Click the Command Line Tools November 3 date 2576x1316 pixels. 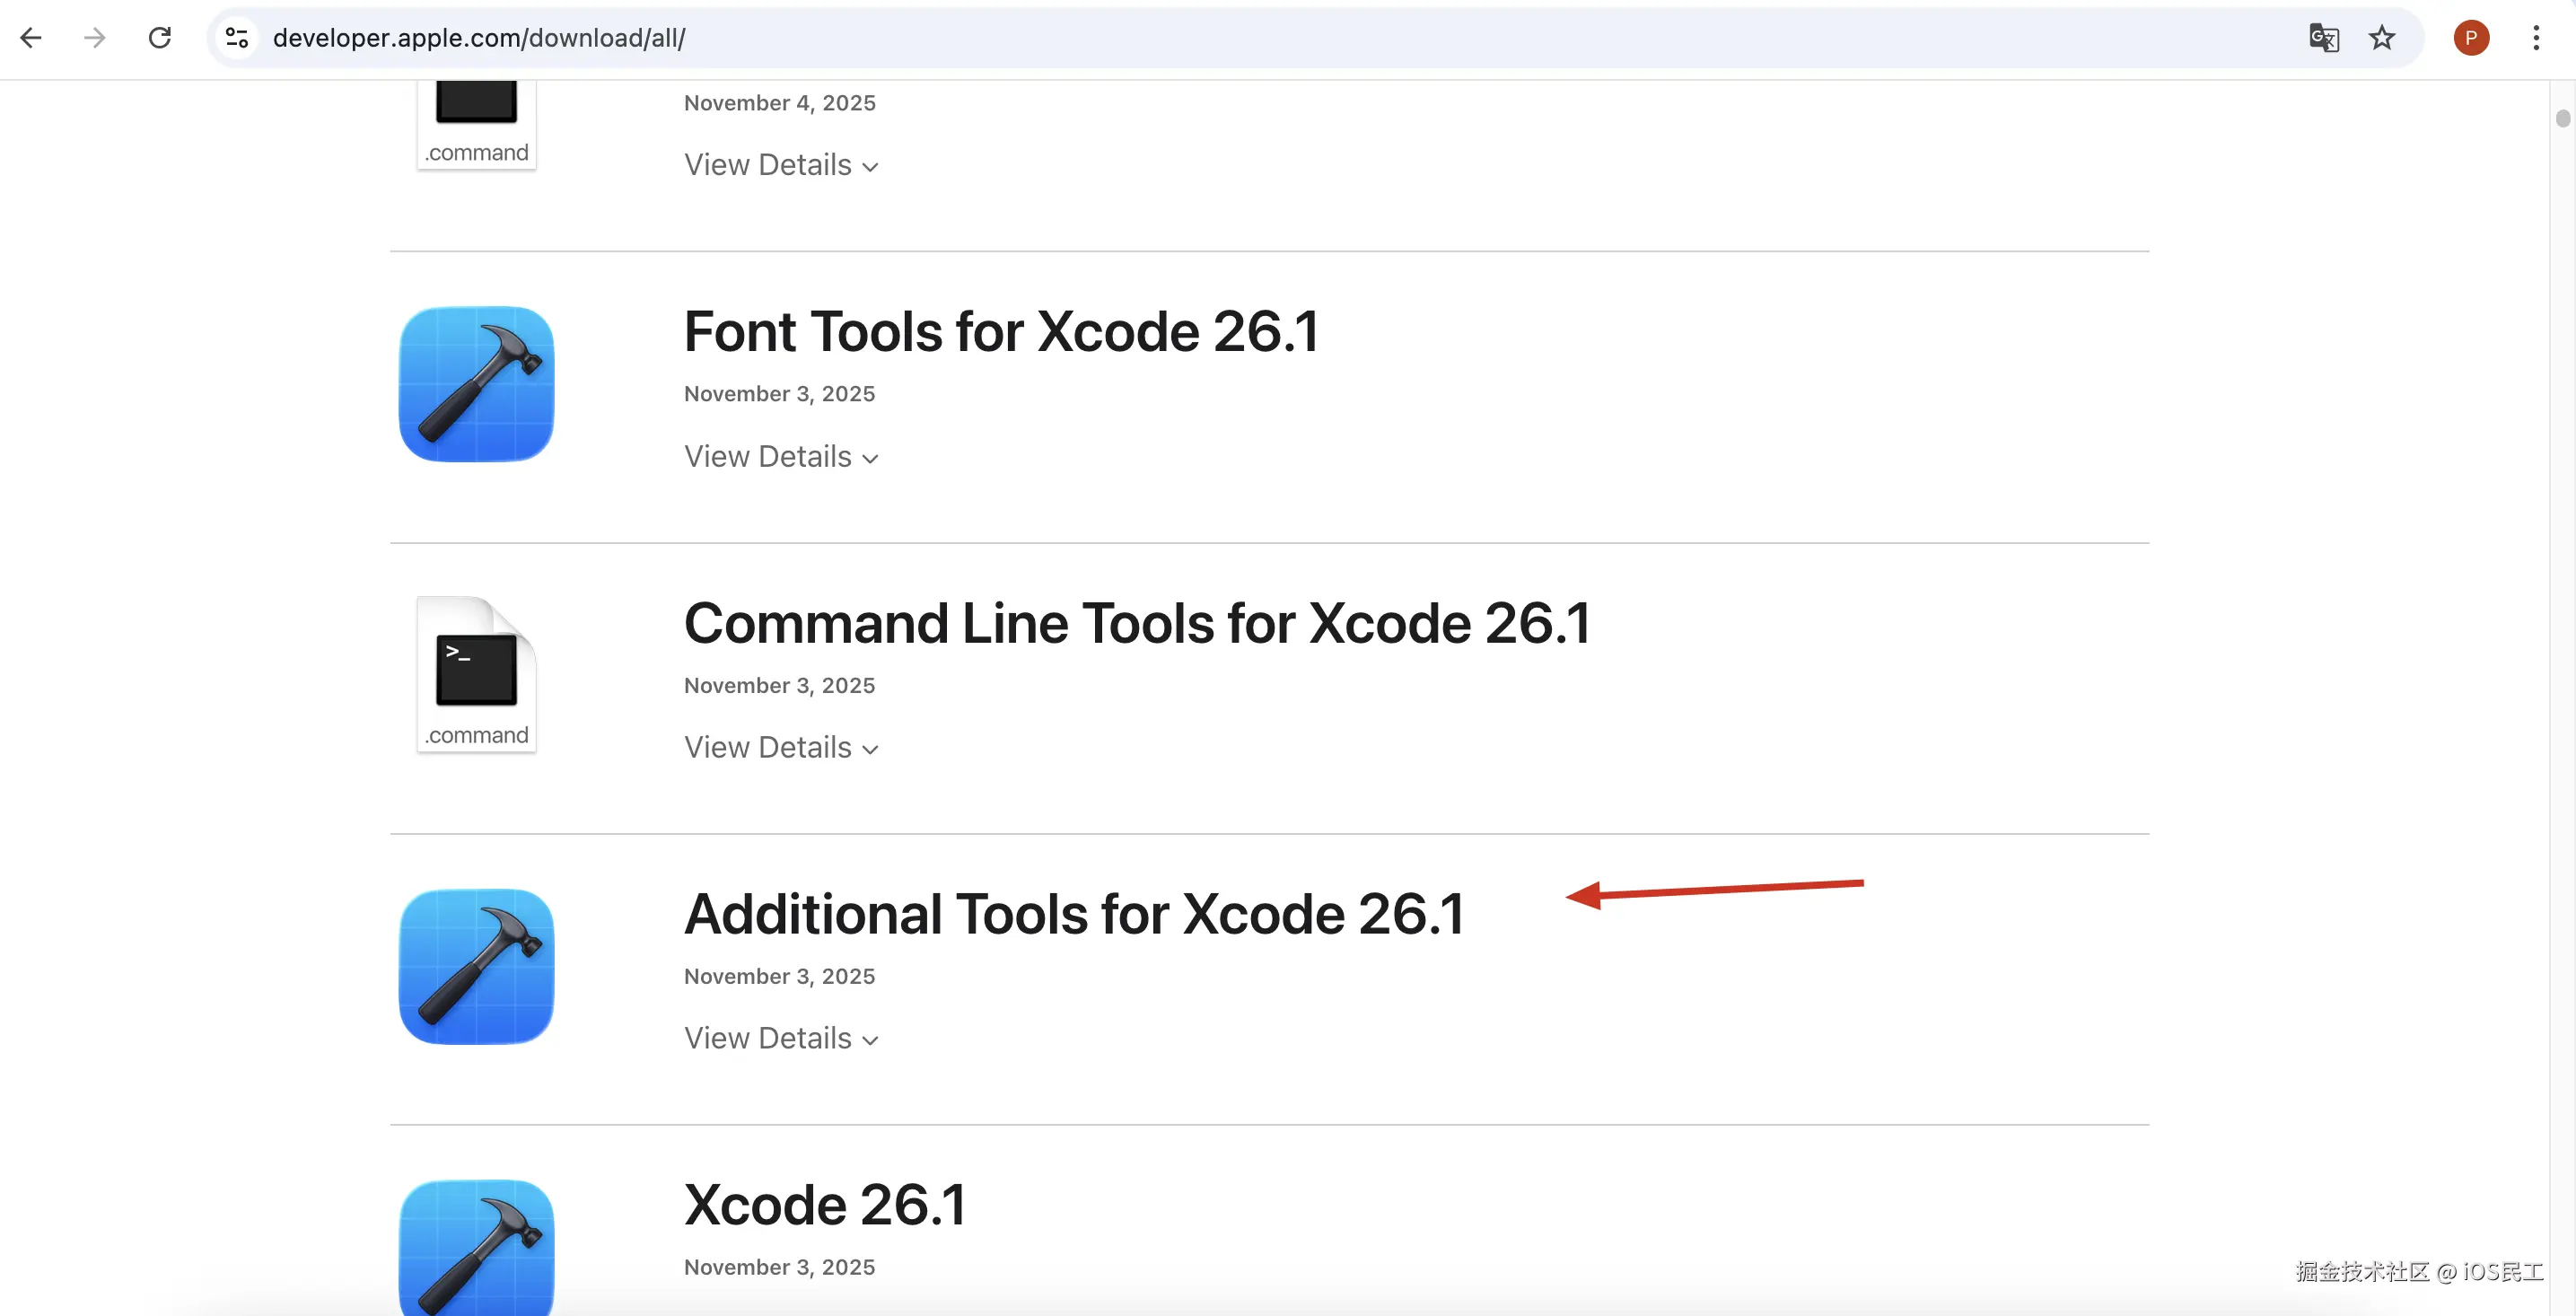pos(780,686)
